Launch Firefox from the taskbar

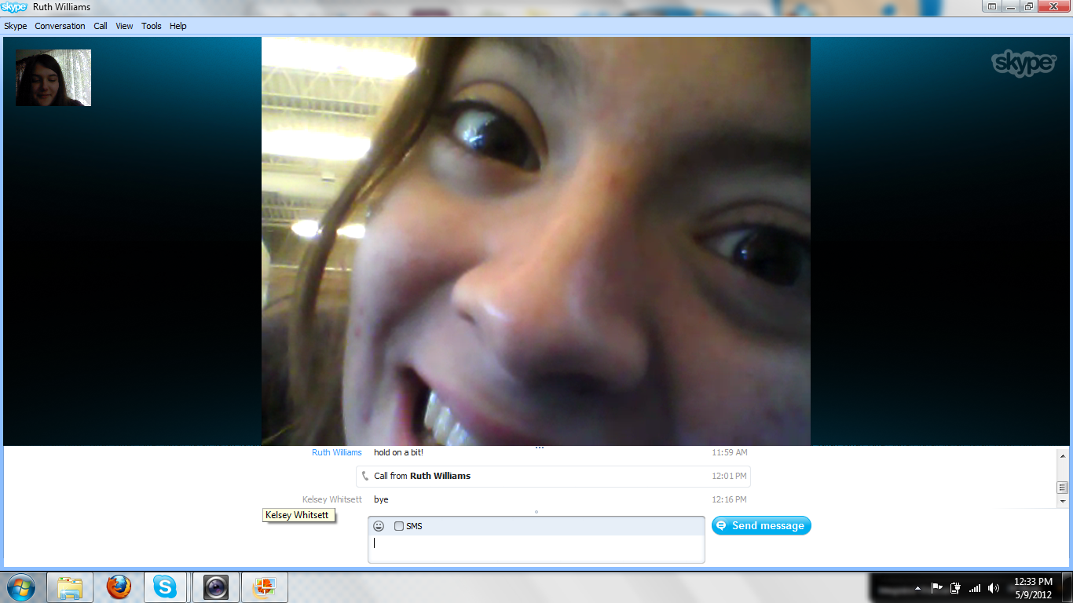(x=119, y=587)
